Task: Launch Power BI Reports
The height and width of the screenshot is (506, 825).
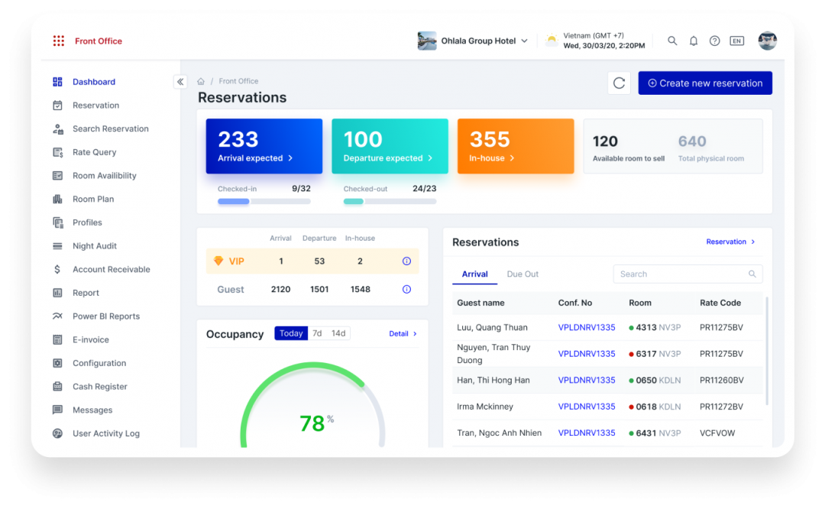Action: click(107, 316)
